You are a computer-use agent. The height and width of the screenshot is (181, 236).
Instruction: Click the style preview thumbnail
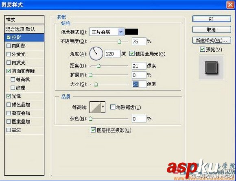211,67
